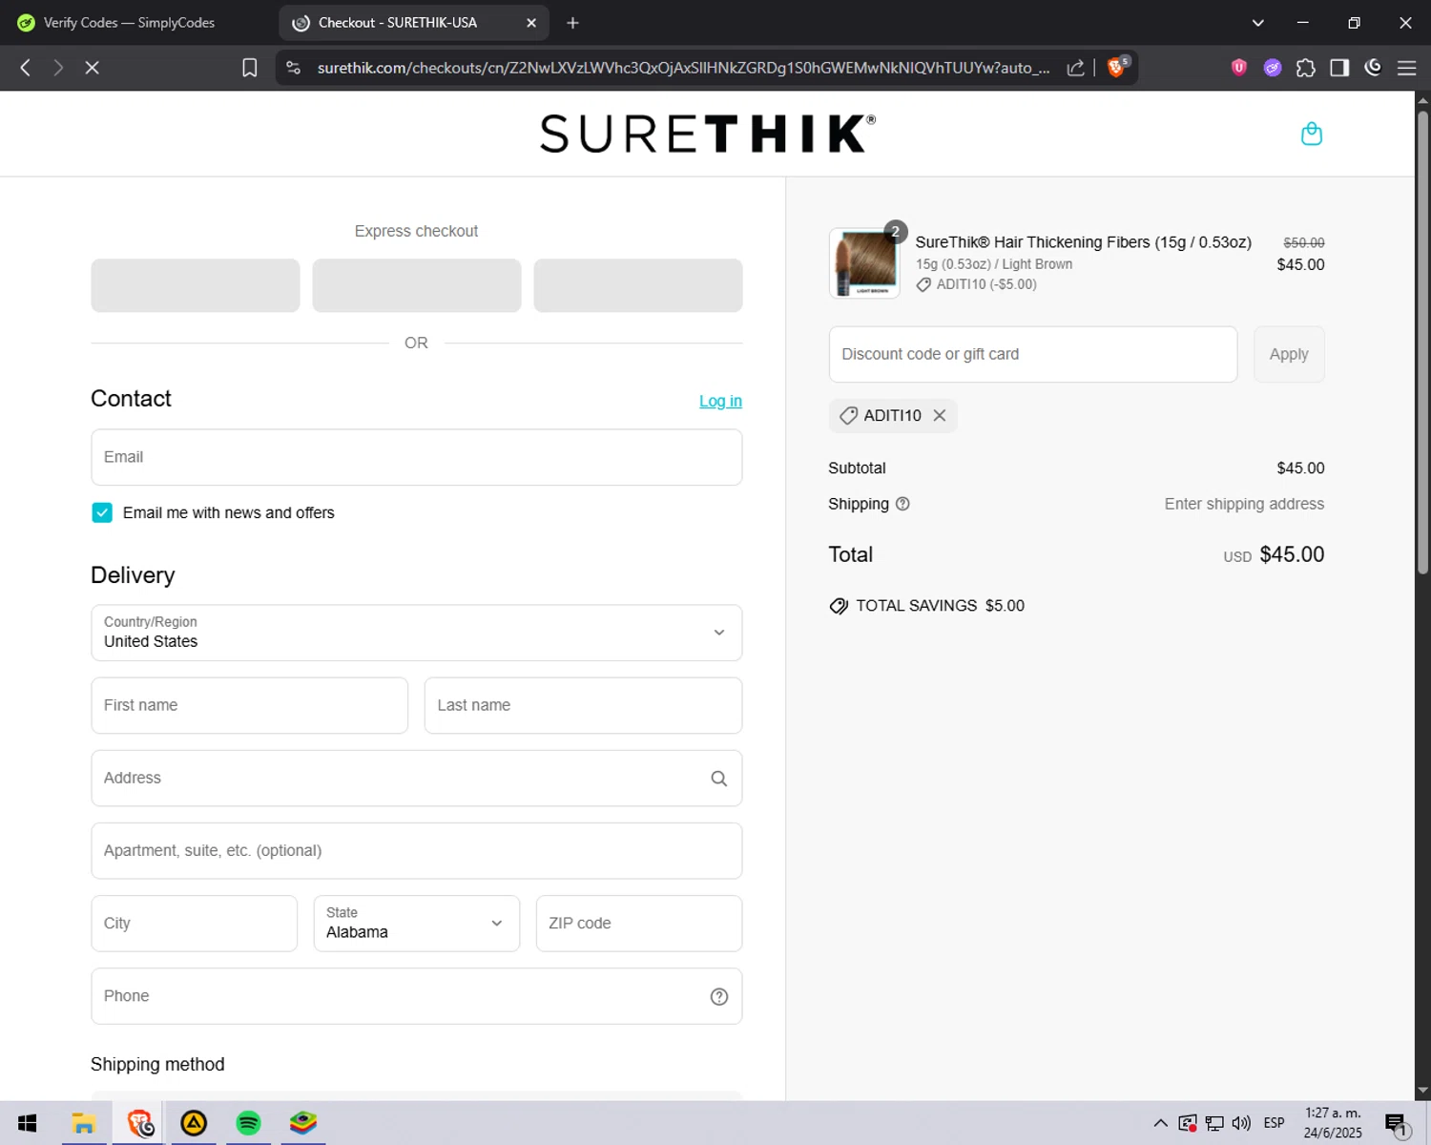This screenshot has width=1431, height=1145.
Task: Click the browser back arrow
Action: click(x=26, y=68)
